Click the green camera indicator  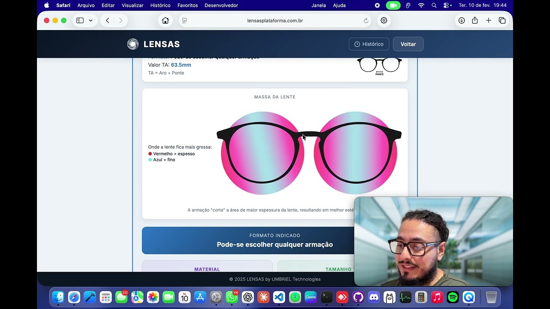pos(393,5)
